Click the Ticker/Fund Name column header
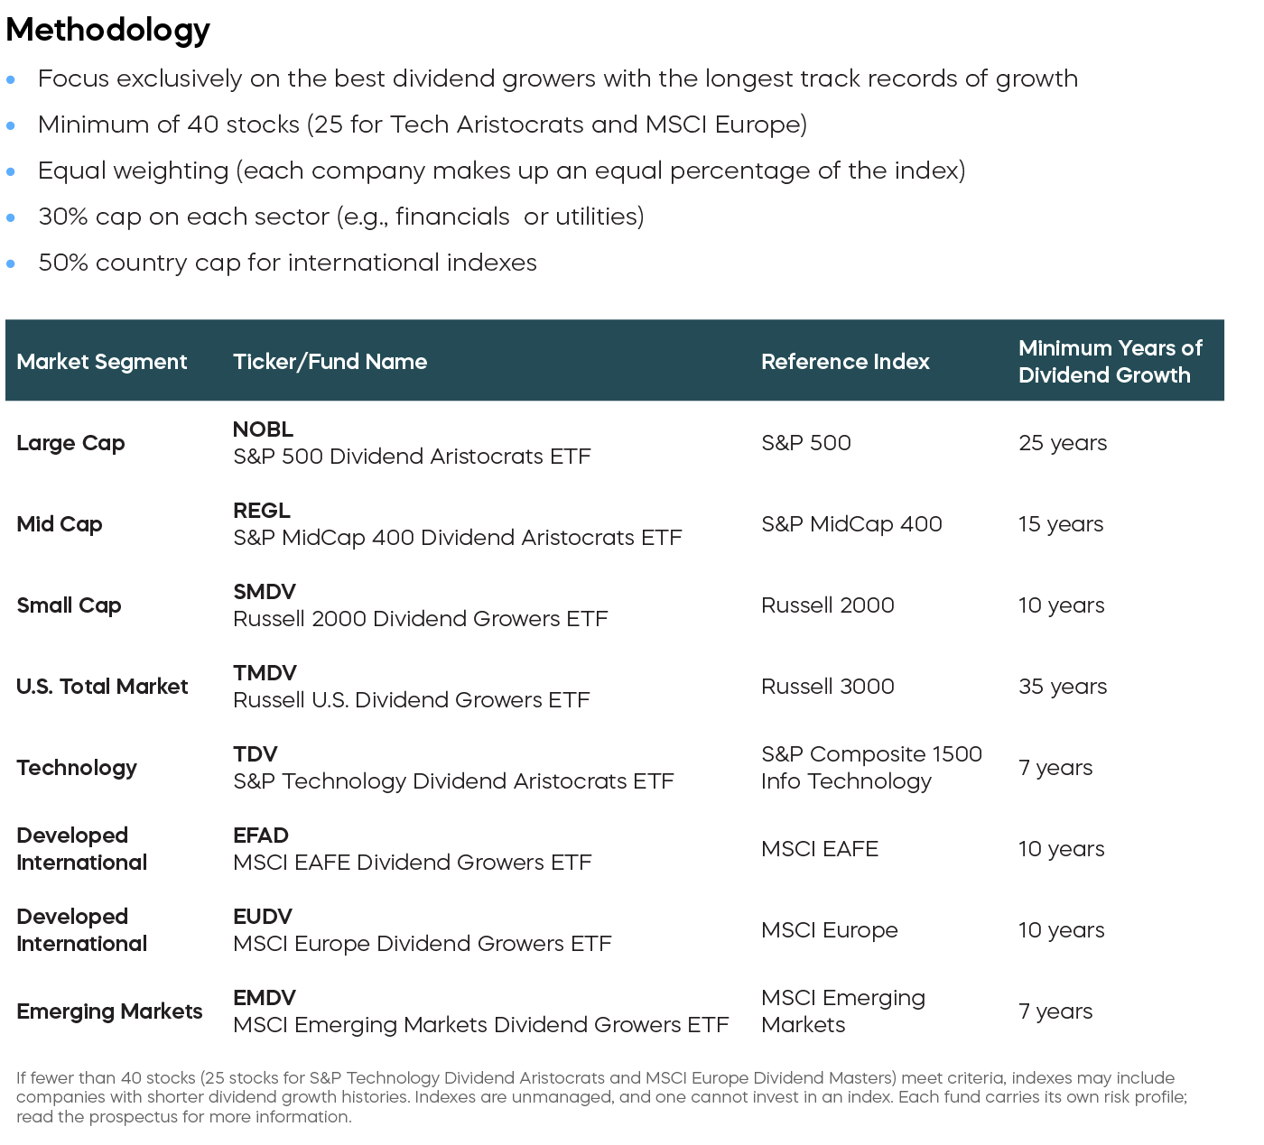The height and width of the screenshot is (1145, 1264). point(330,362)
